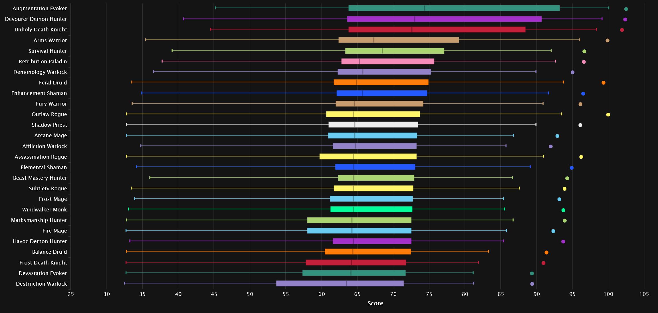Click the Windwalker Monk outlier dot
This screenshot has height=313, width=658.
(x=563, y=210)
